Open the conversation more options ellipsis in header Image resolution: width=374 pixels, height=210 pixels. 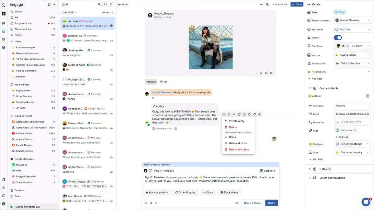pyautogui.click(x=261, y=4)
